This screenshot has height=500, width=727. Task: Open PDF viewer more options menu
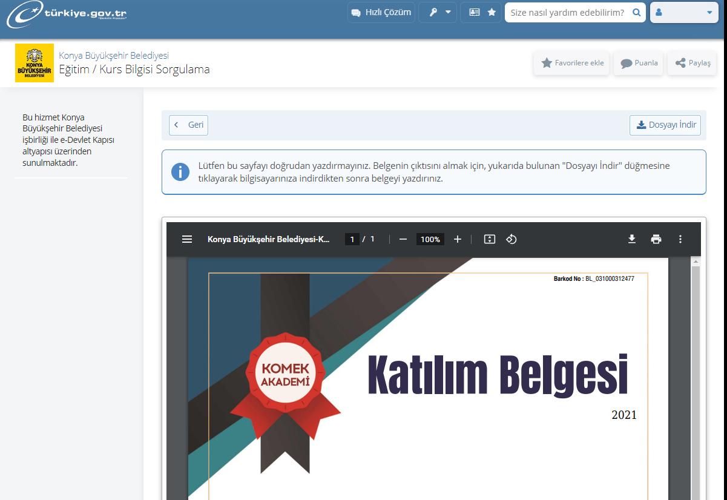click(680, 239)
